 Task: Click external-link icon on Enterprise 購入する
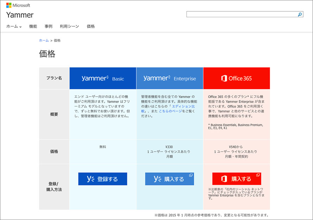click(x=191, y=175)
